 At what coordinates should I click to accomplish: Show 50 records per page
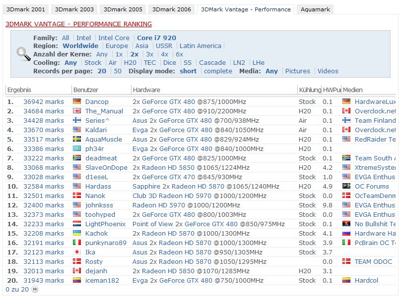point(118,71)
